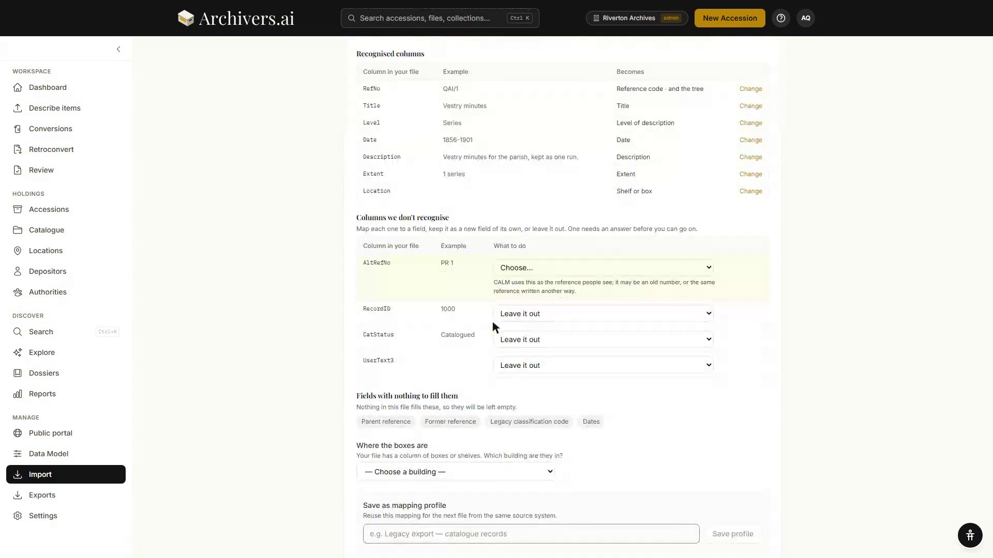This screenshot has width=993, height=558.
Task: Click the 'QAI/1' example value
Action: point(450,89)
